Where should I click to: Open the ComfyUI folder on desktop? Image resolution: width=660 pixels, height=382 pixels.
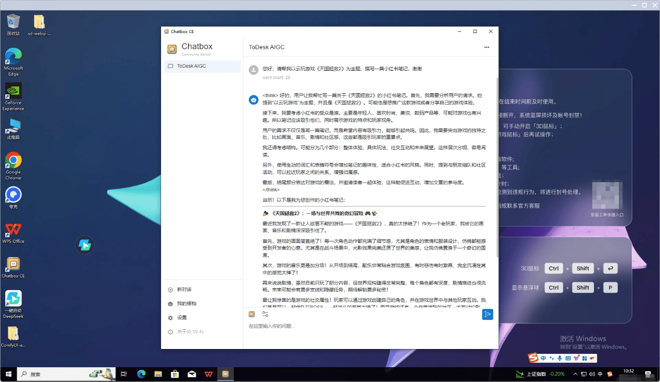point(13,337)
